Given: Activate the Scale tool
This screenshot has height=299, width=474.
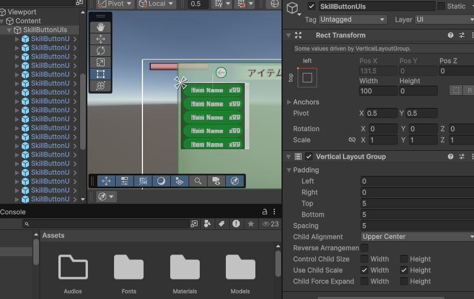Looking at the screenshot, I should pos(101,62).
